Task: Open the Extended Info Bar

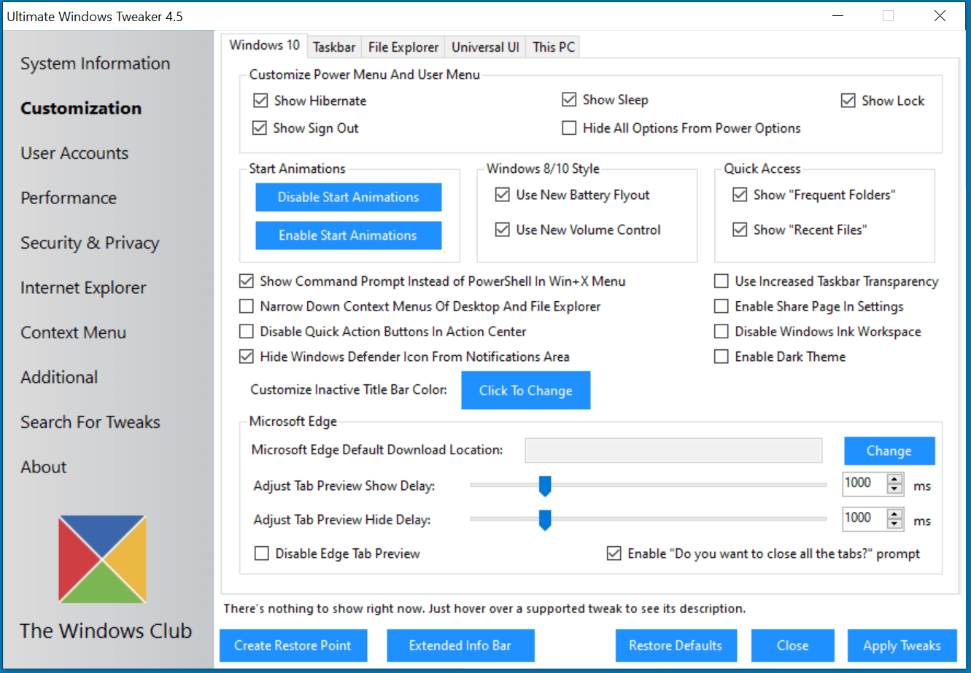Action: [x=460, y=645]
